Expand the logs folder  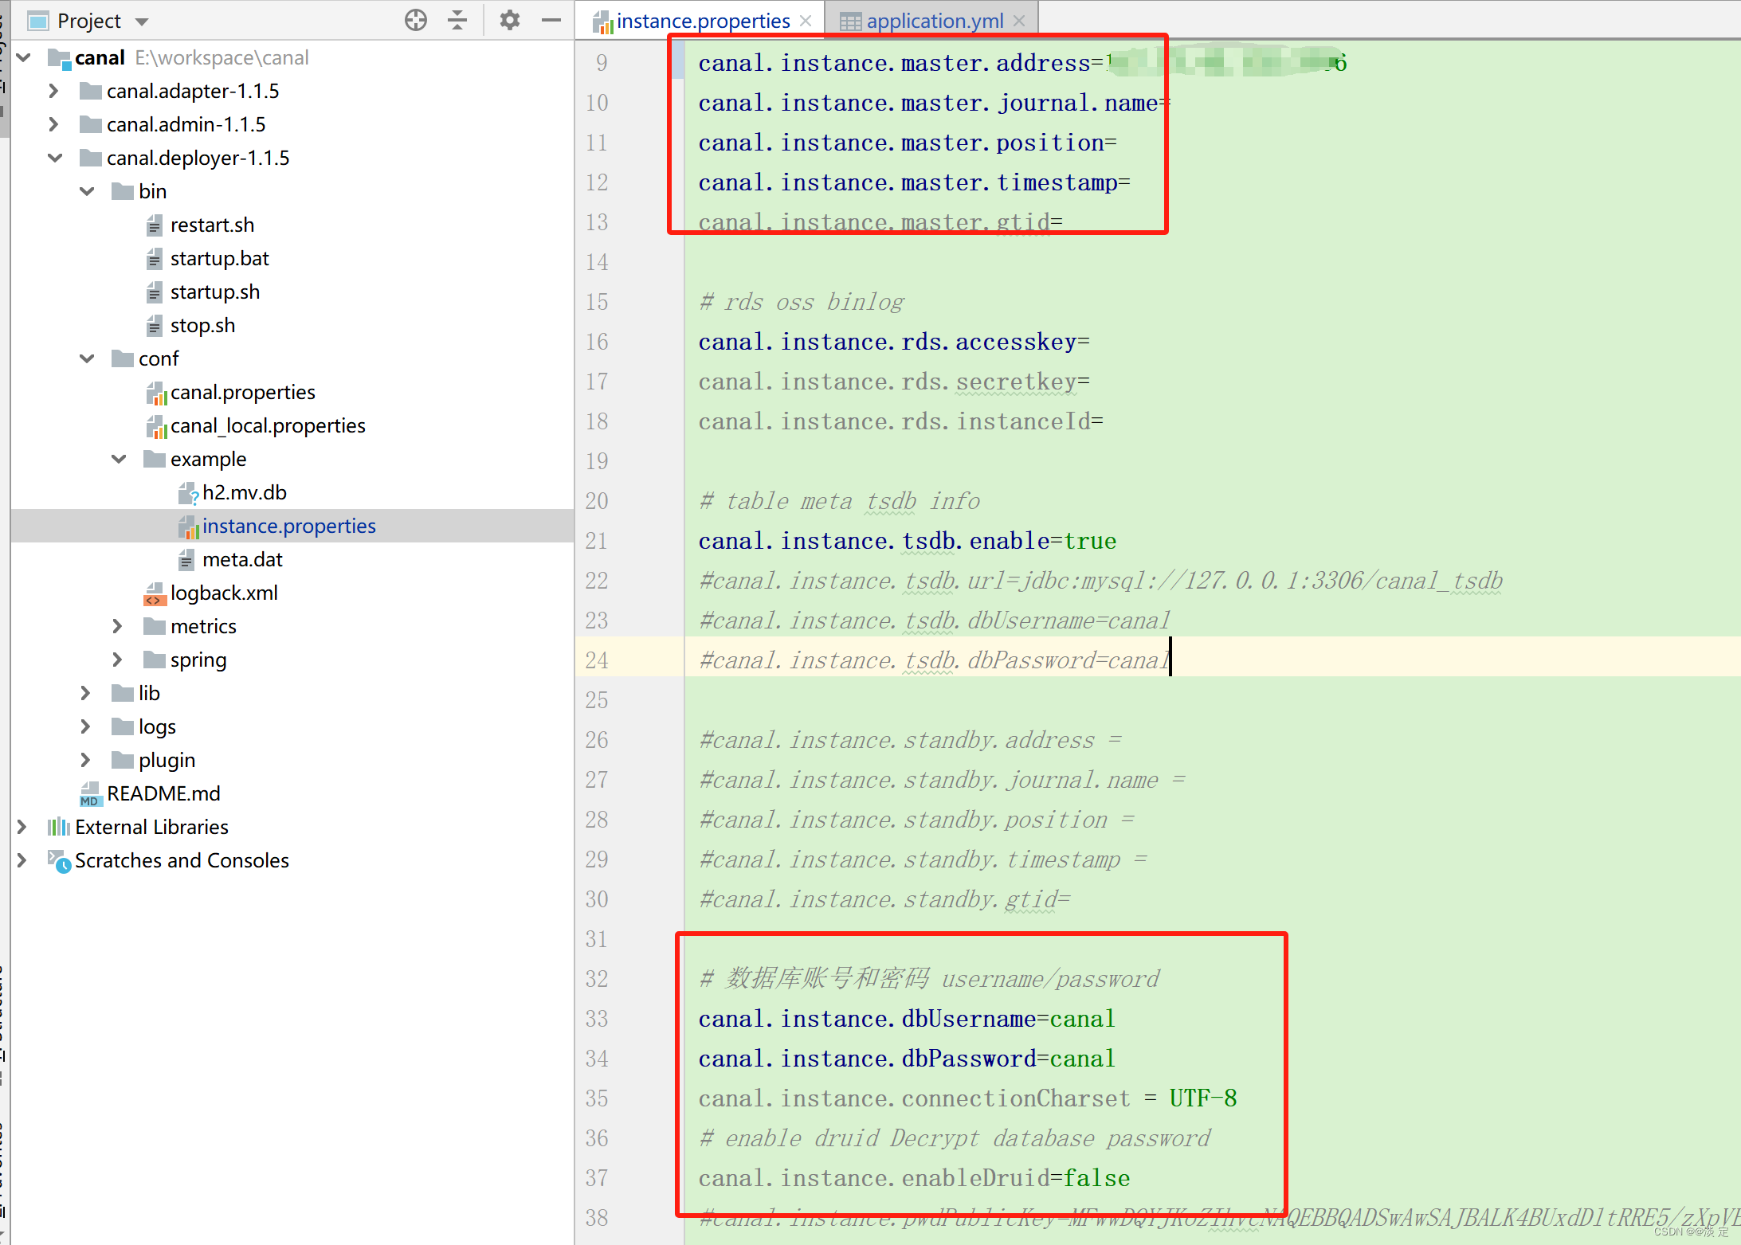85,726
